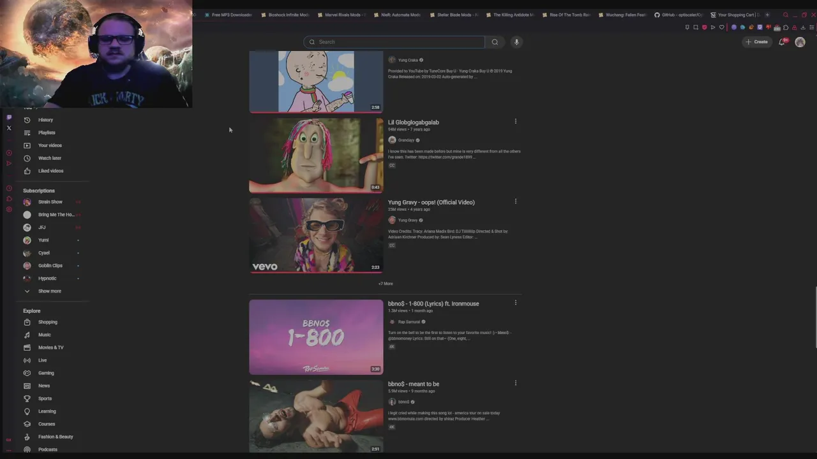Click the History icon in YouTube menu
This screenshot has width=817, height=459.
[x=27, y=120]
